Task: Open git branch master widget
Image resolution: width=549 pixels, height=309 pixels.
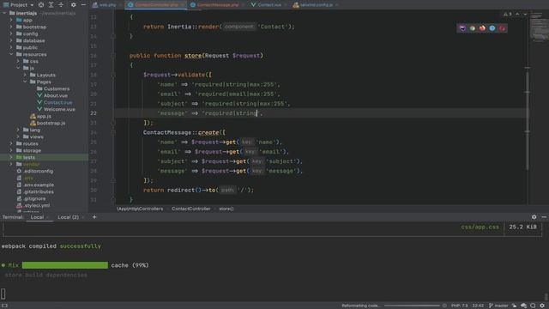Action: point(498,306)
